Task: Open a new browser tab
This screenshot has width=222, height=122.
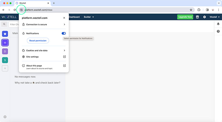Action: tap(54, 3)
